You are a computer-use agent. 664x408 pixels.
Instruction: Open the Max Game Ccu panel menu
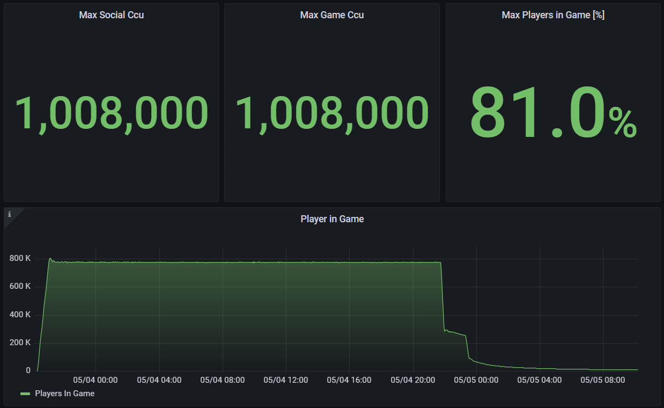click(x=331, y=14)
